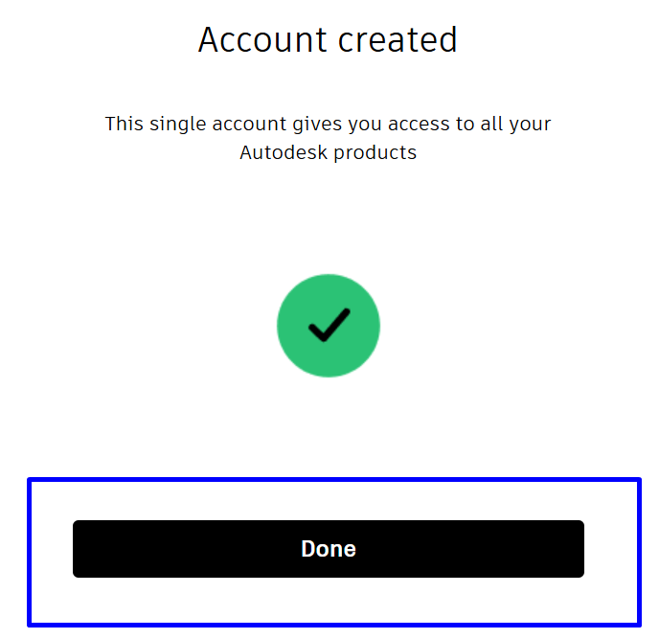Click the "This single account" description line
The image size is (659, 639).
click(328, 124)
